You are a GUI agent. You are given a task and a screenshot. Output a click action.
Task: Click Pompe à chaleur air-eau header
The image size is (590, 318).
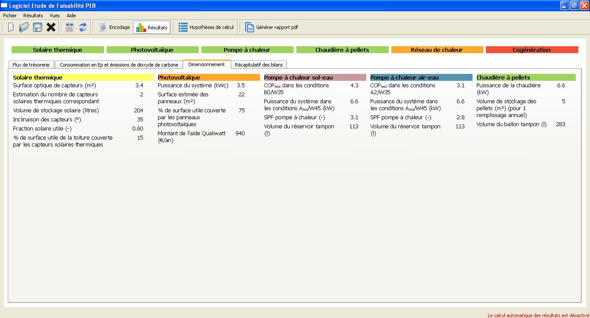click(421, 77)
